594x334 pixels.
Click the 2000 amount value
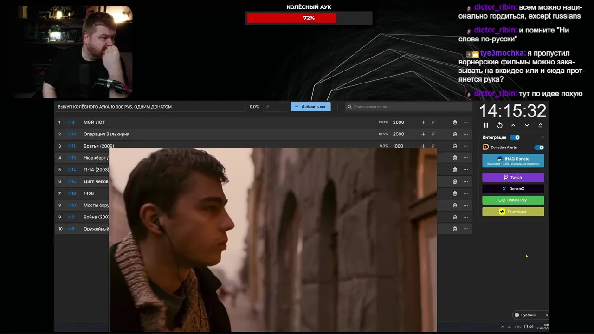(x=398, y=134)
